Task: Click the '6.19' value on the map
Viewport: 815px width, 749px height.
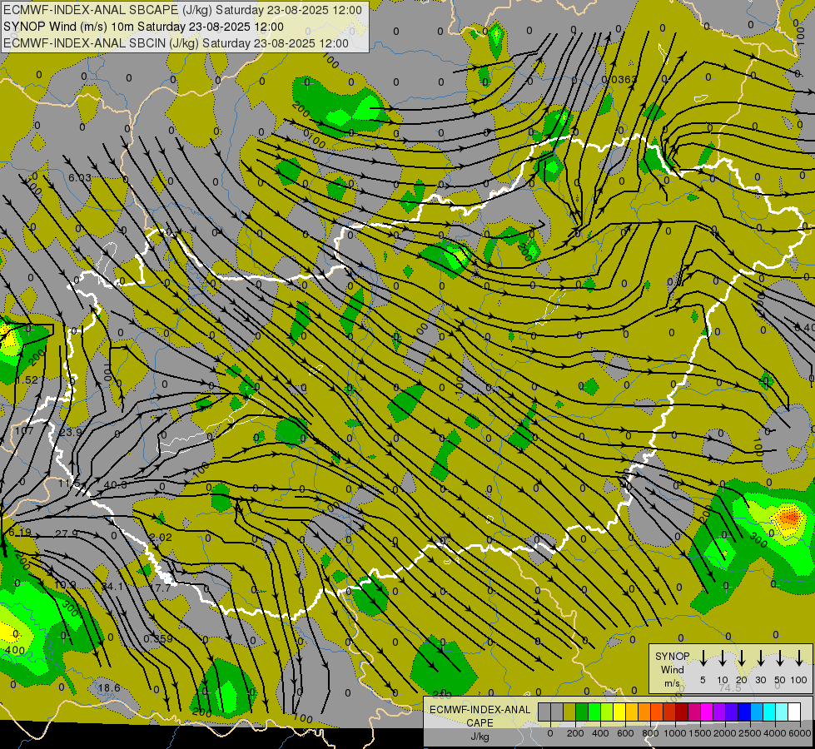Action: coord(20,533)
